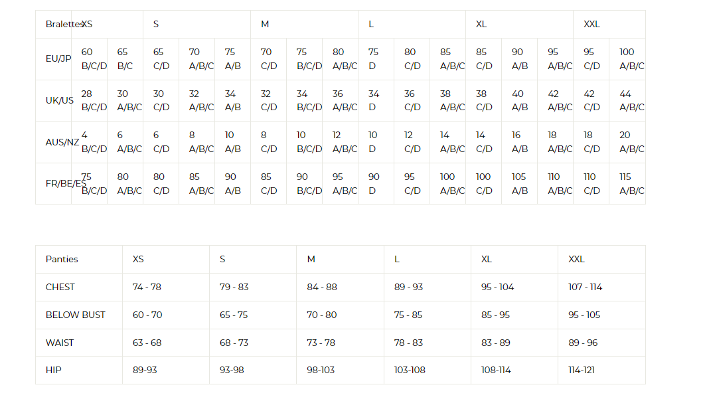The width and height of the screenshot is (707, 409).
Task: Click FR/BE/ES cell '110 A/B/C'
Action: coord(556,183)
